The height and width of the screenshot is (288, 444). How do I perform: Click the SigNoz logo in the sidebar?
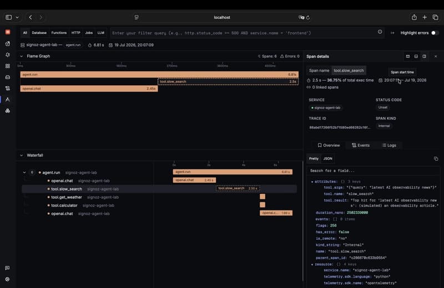[8, 32]
